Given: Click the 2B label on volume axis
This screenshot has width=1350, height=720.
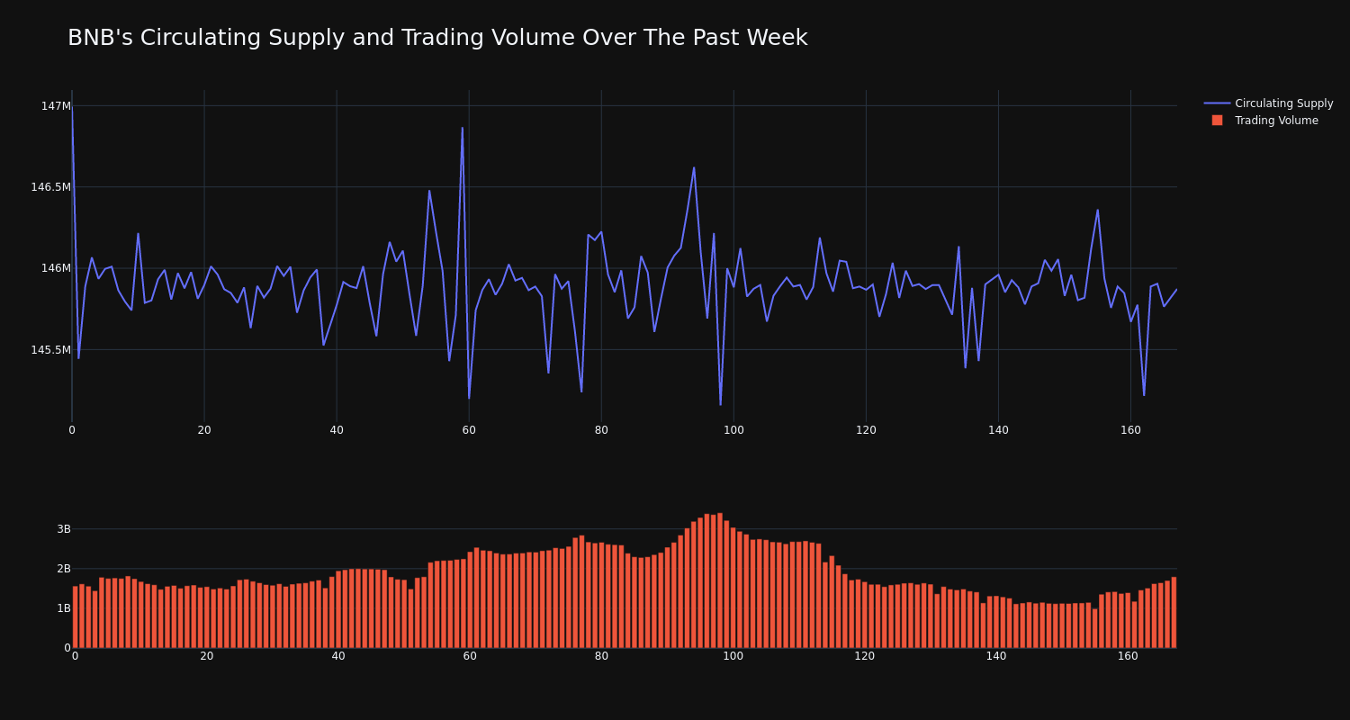Looking at the screenshot, I should coord(63,568).
